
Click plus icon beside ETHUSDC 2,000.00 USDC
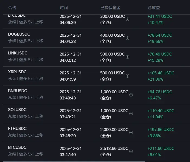pyautogui.click(x=131, y=132)
